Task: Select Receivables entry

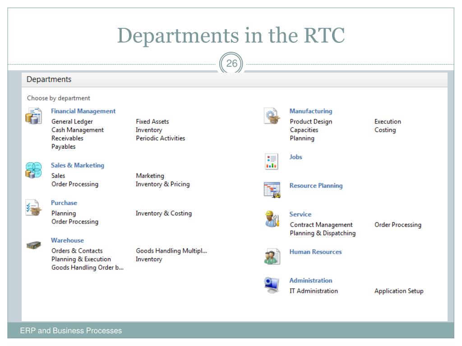Action: pyautogui.click(x=68, y=138)
